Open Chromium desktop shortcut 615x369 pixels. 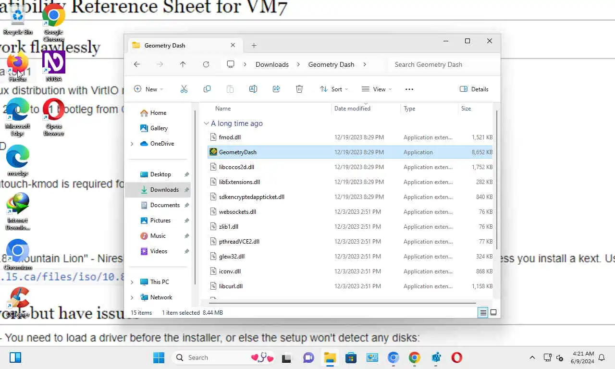(x=18, y=255)
